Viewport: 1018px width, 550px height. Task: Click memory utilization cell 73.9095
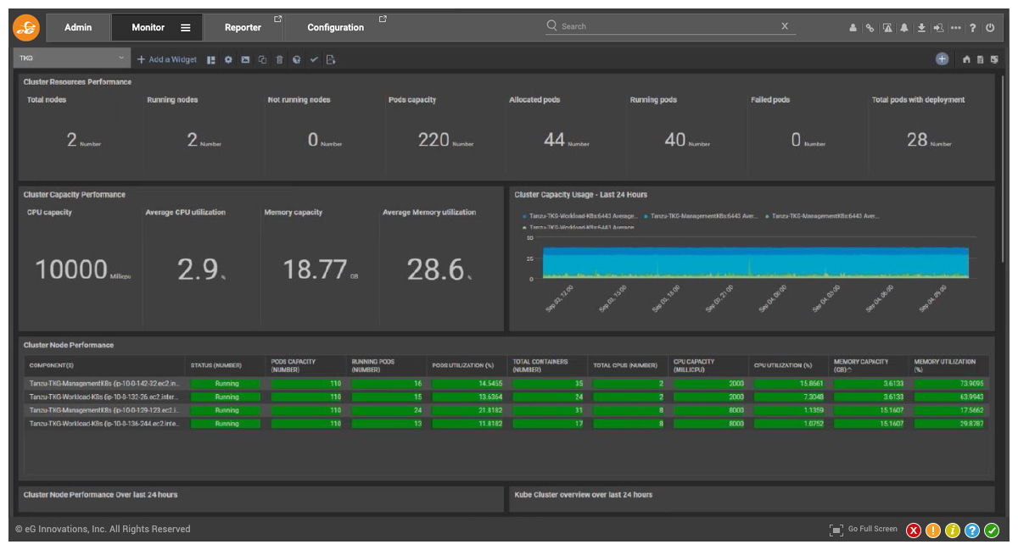pos(949,384)
